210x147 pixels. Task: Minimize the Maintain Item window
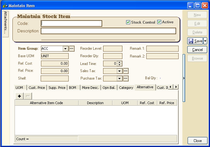pos(190,6)
